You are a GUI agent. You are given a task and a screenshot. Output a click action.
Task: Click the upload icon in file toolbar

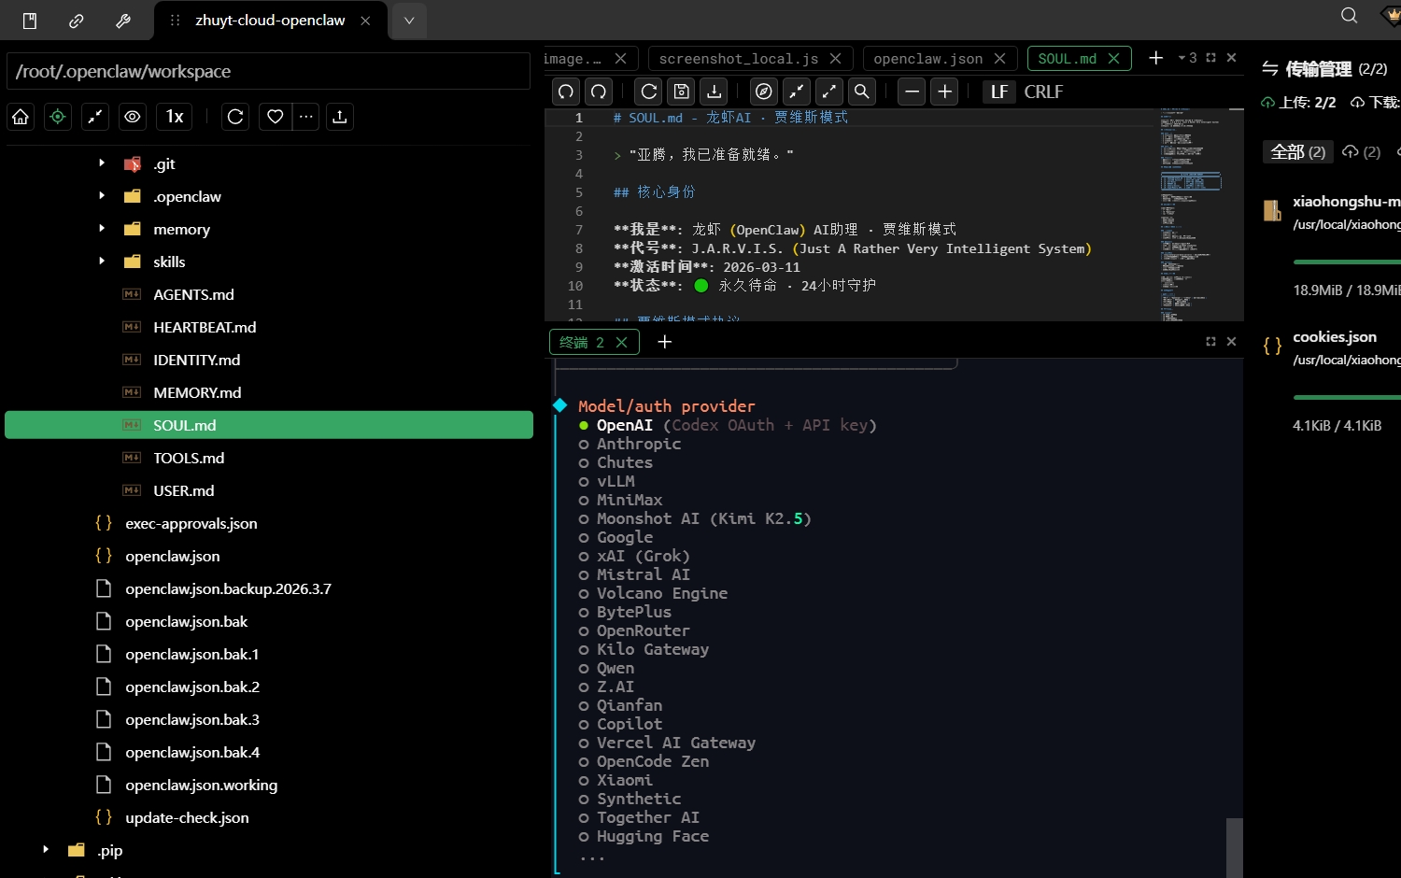pos(340,117)
